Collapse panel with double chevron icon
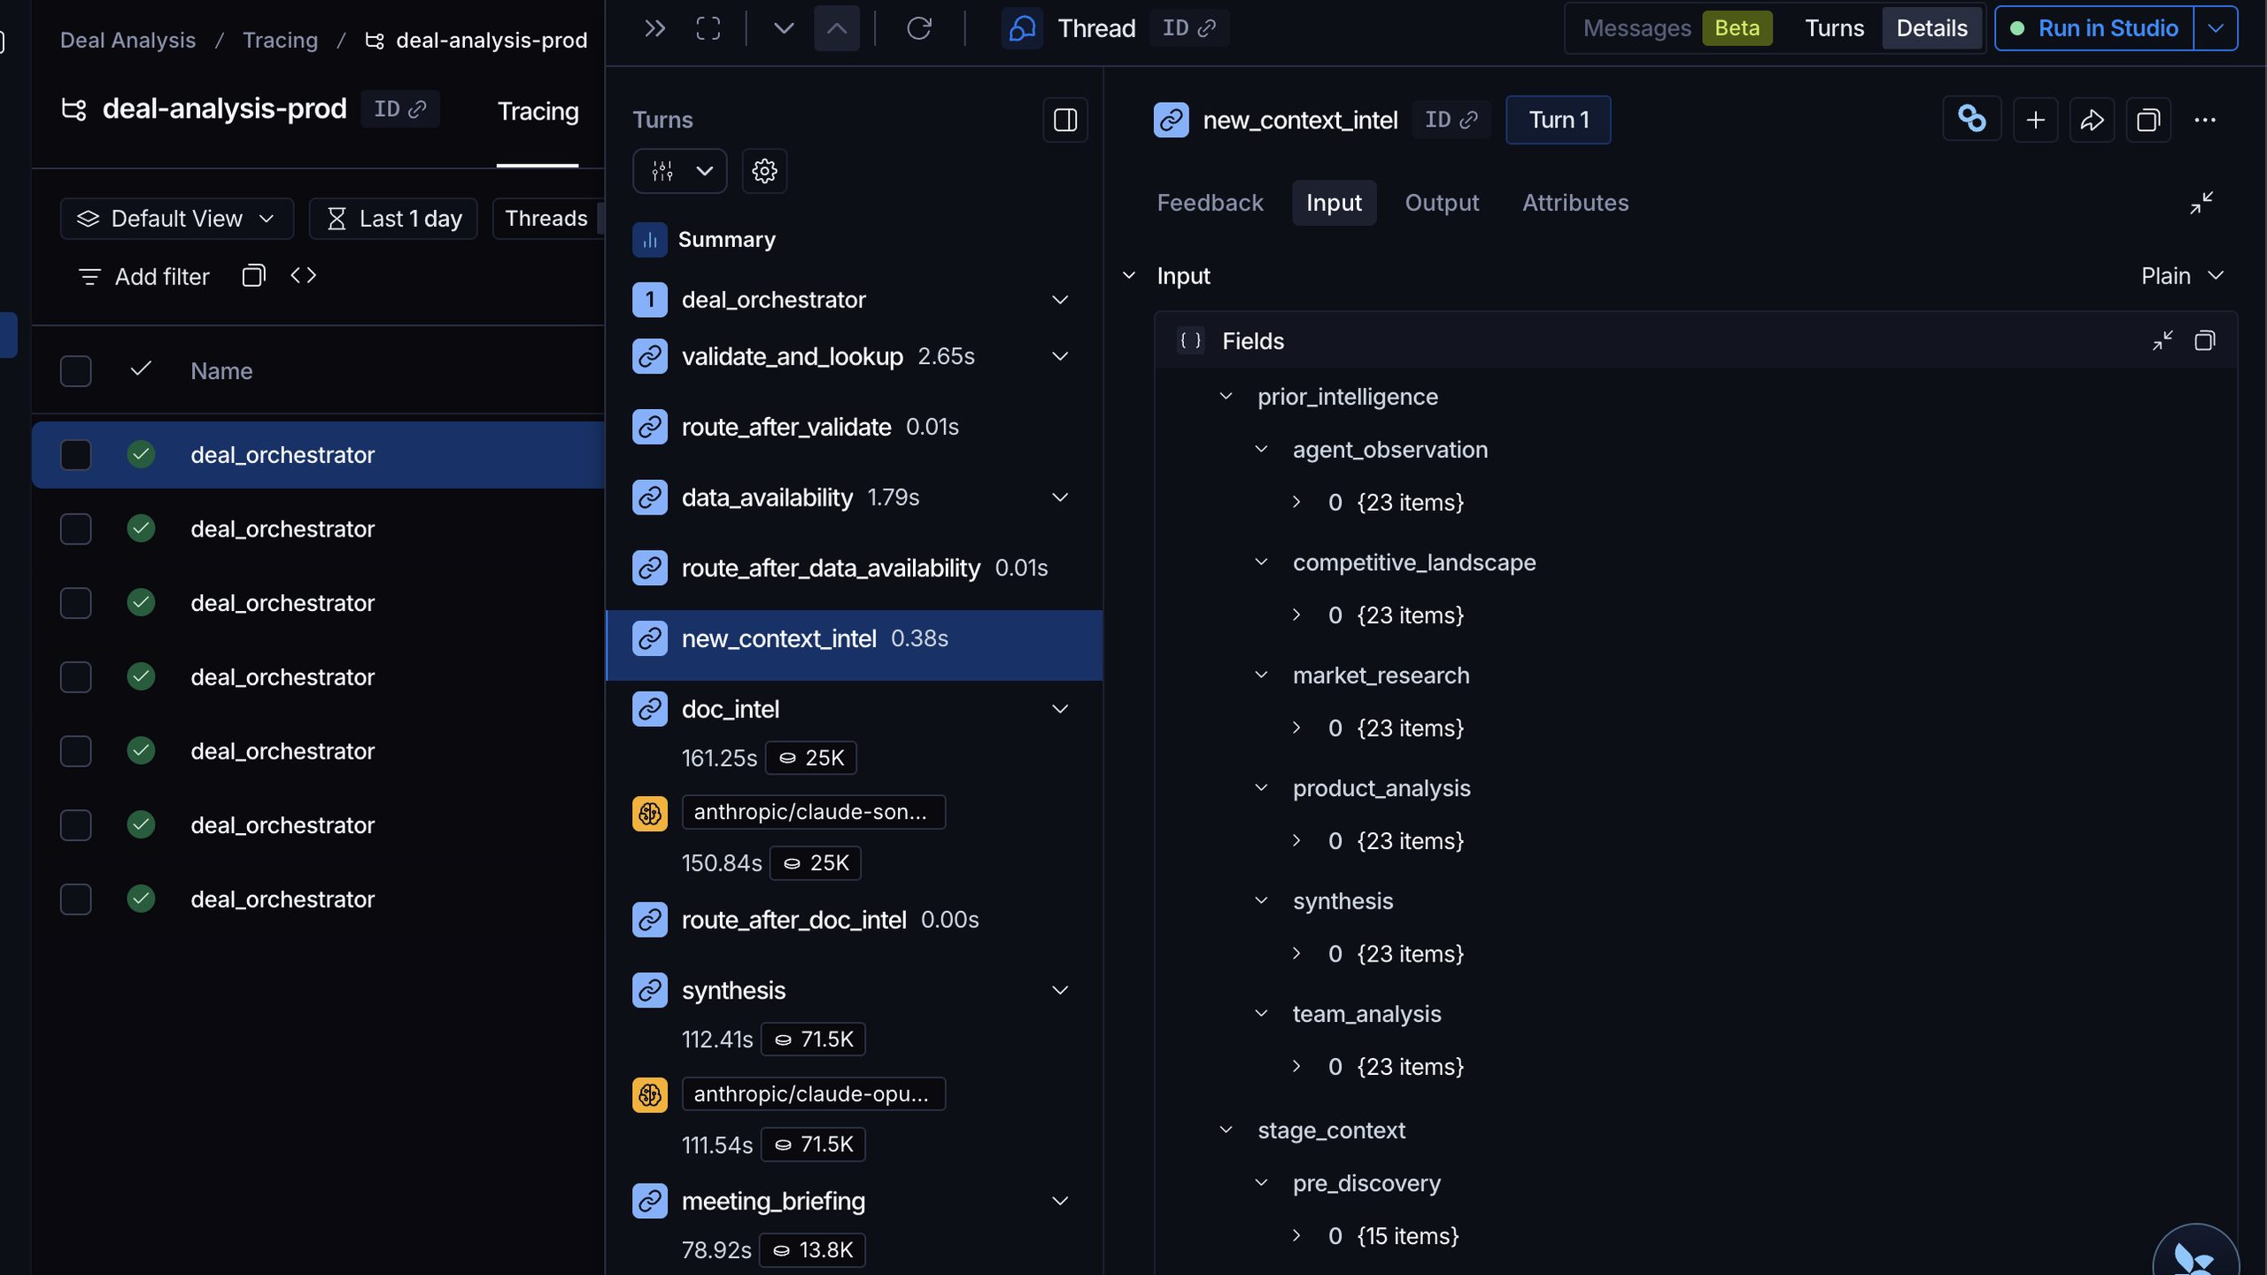The image size is (2267, 1275). pyautogui.click(x=654, y=28)
